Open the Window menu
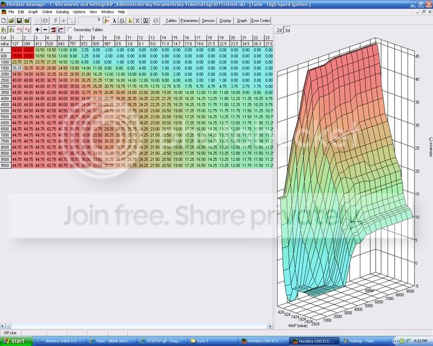The width and height of the screenshot is (433, 346). (107, 12)
